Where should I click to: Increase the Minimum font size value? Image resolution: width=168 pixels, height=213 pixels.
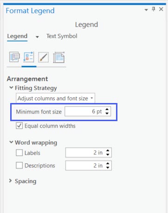coord(107,109)
